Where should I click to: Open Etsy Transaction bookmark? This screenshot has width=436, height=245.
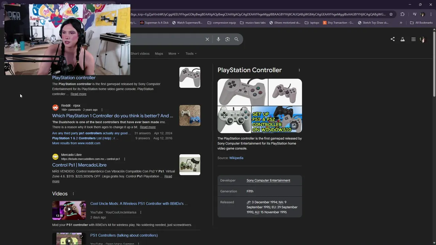pyautogui.click(x=338, y=23)
